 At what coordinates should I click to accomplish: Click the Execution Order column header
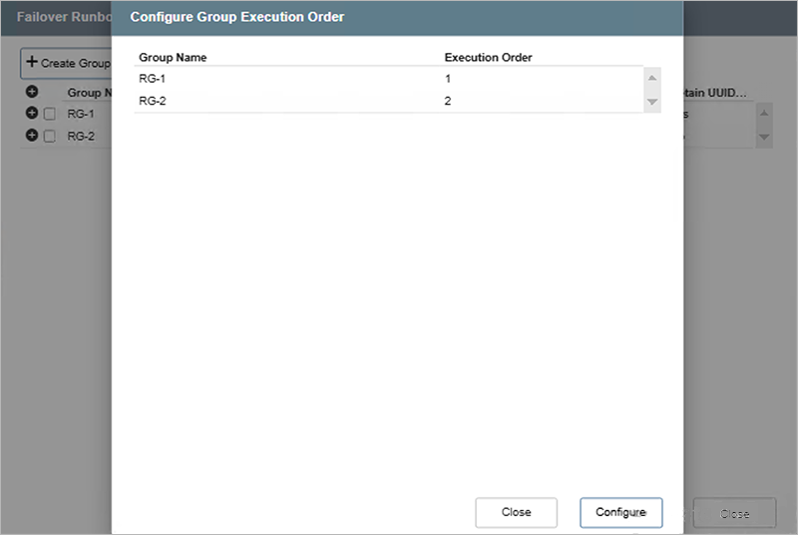click(x=488, y=57)
